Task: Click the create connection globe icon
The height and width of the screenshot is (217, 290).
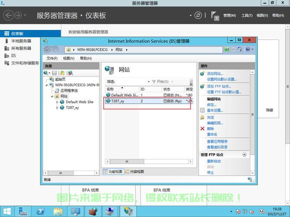Action: pyautogui.click(x=47, y=73)
